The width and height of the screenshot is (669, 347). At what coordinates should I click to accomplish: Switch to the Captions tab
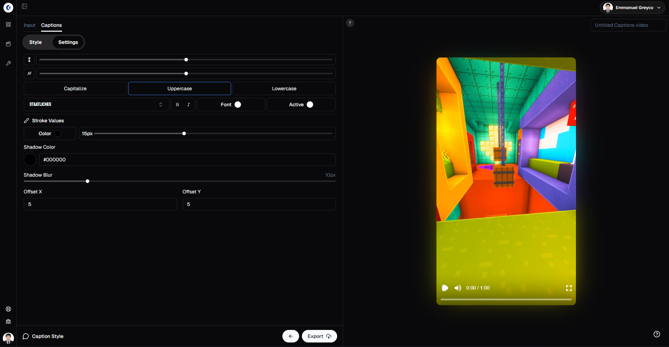52,25
